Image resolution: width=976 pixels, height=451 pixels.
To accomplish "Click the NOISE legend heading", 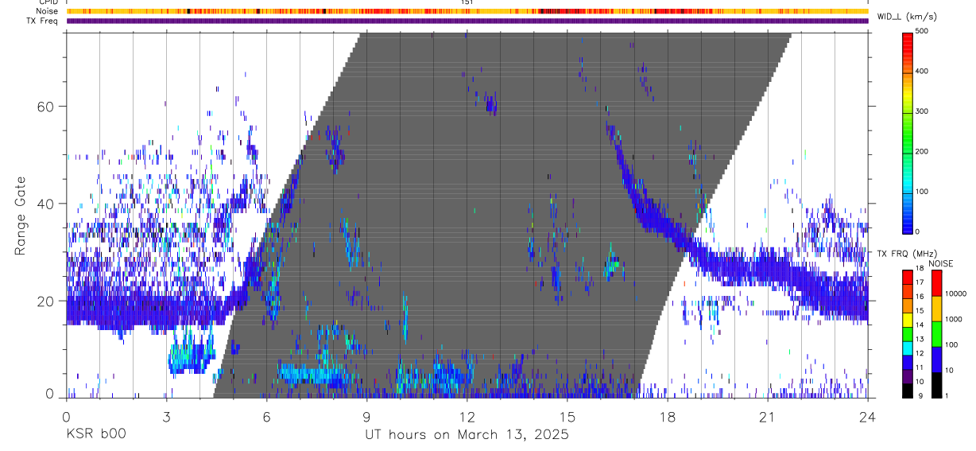I will pyautogui.click(x=941, y=263).
